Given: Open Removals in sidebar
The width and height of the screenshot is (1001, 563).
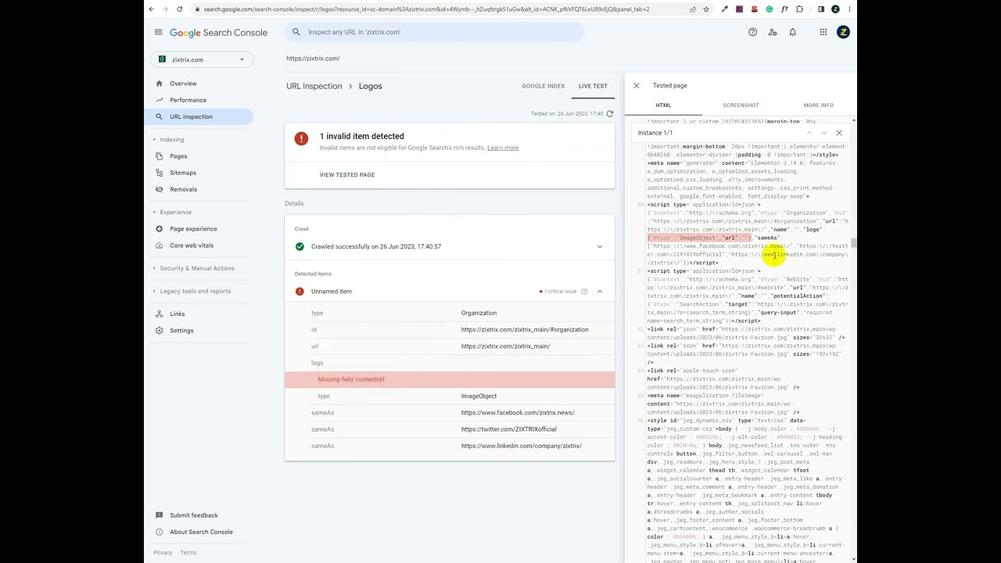Looking at the screenshot, I should 183,189.
